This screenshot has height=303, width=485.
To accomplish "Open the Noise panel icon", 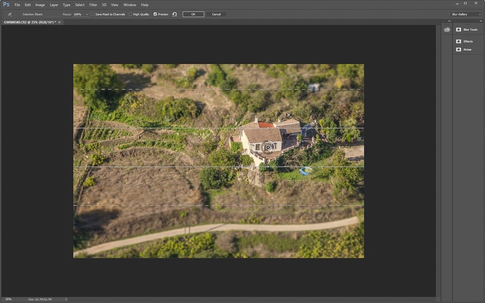I will click(x=458, y=50).
